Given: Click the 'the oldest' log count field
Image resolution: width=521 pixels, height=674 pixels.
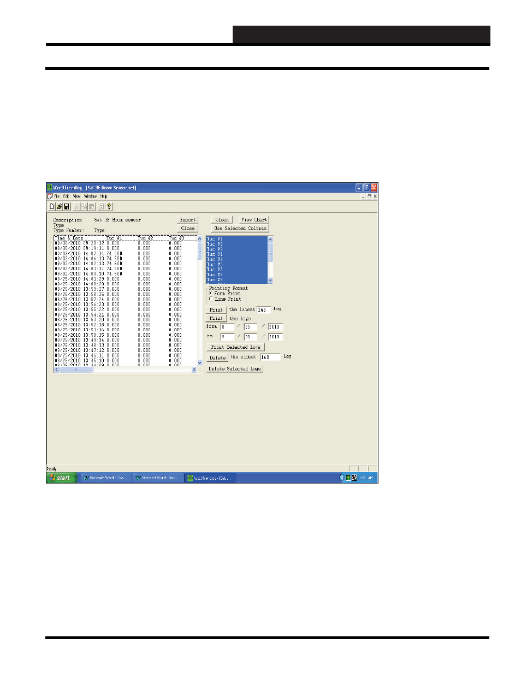Looking at the screenshot, I should click(x=270, y=357).
